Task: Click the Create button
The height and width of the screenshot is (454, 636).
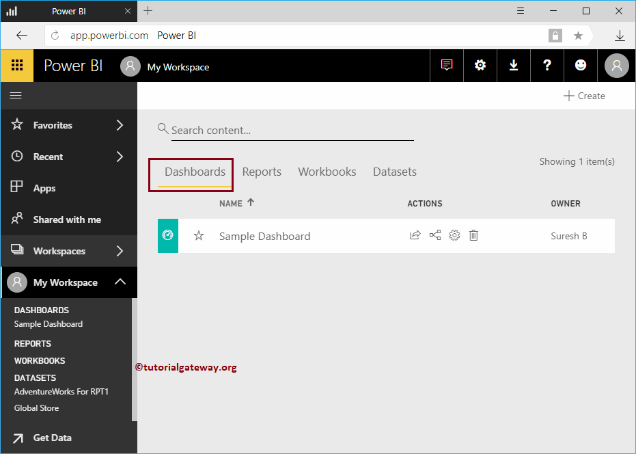Action: coord(584,96)
